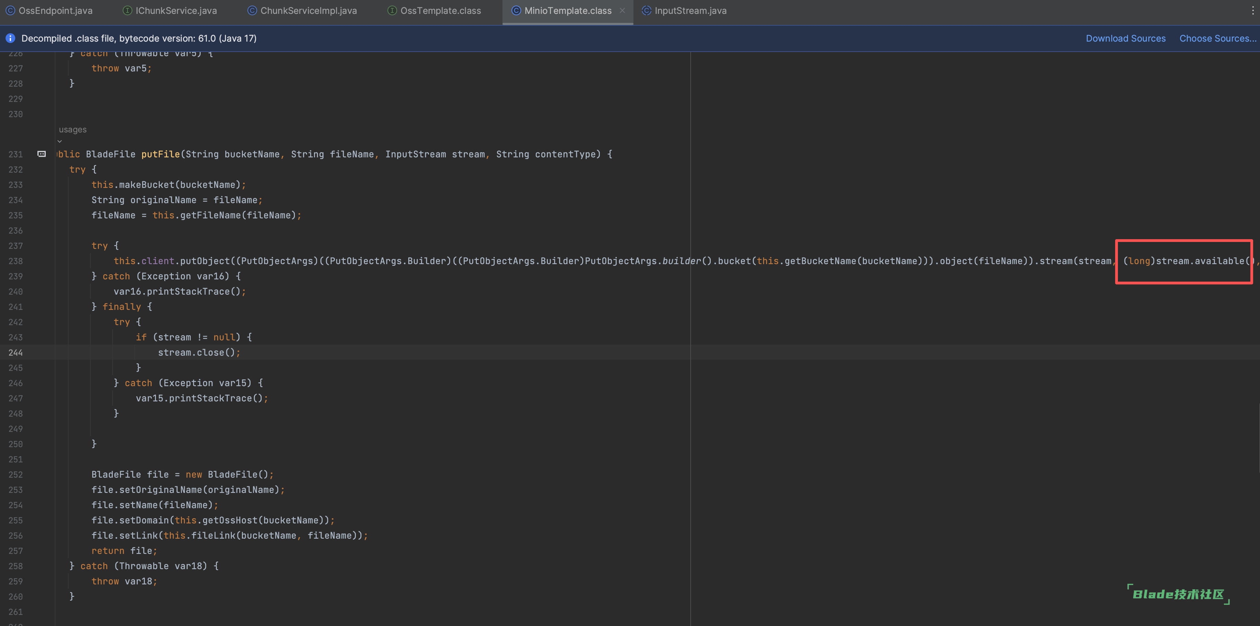
Task: Click the Choose Sources link
Action: click(x=1218, y=38)
